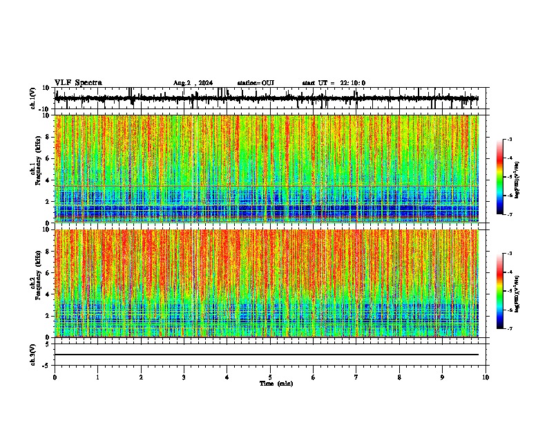Click the '-3' label on ch.1 color bar
The height and width of the screenshot is (423, 547).
tap(510, 139)
